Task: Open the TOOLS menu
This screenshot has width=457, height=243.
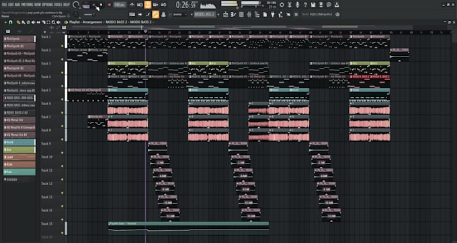Action: [58, 5]
